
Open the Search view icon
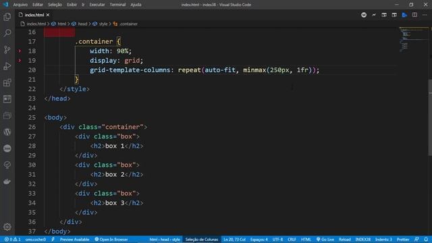[x=7, y=33]
